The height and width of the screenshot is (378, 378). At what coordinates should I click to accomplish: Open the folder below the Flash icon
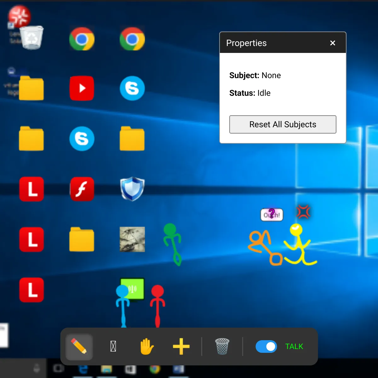click(x=82, y=239)
